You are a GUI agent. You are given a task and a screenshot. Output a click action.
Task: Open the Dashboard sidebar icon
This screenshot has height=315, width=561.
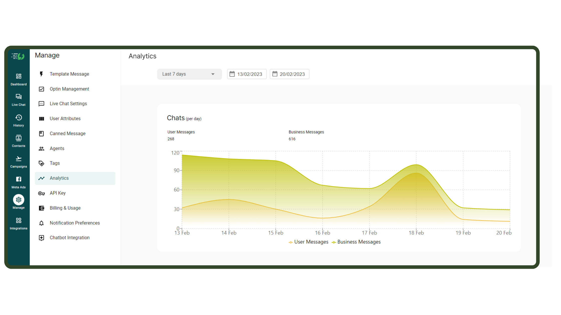point(19,76)
